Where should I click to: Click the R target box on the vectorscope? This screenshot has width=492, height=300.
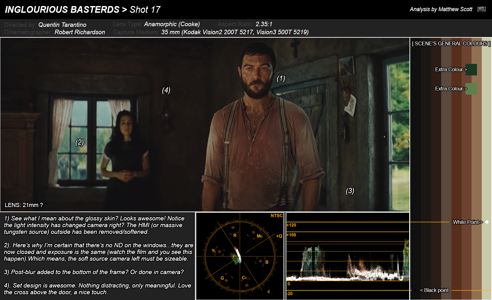click(233, 228)
